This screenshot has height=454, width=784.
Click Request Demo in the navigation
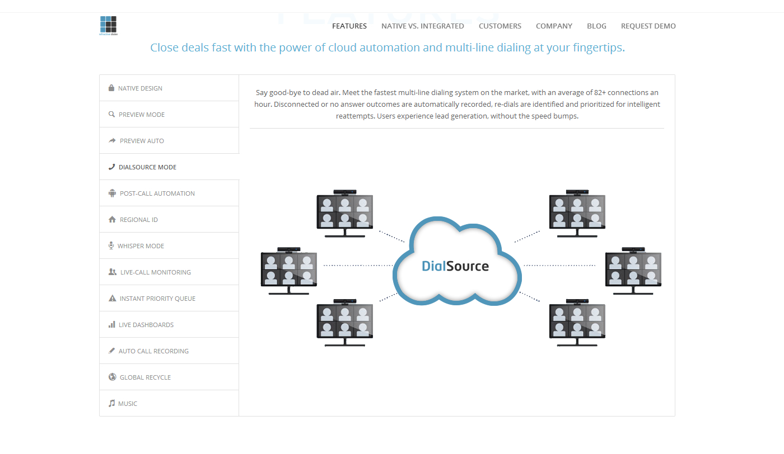coord(648,26)
